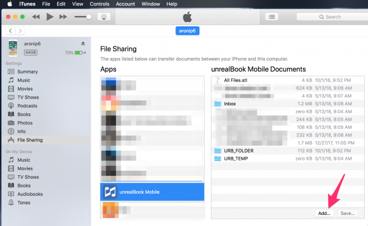Screen dimensions: 368x226
Task: Select the URB_FOLDER folder row
Action: click(288, 151)
